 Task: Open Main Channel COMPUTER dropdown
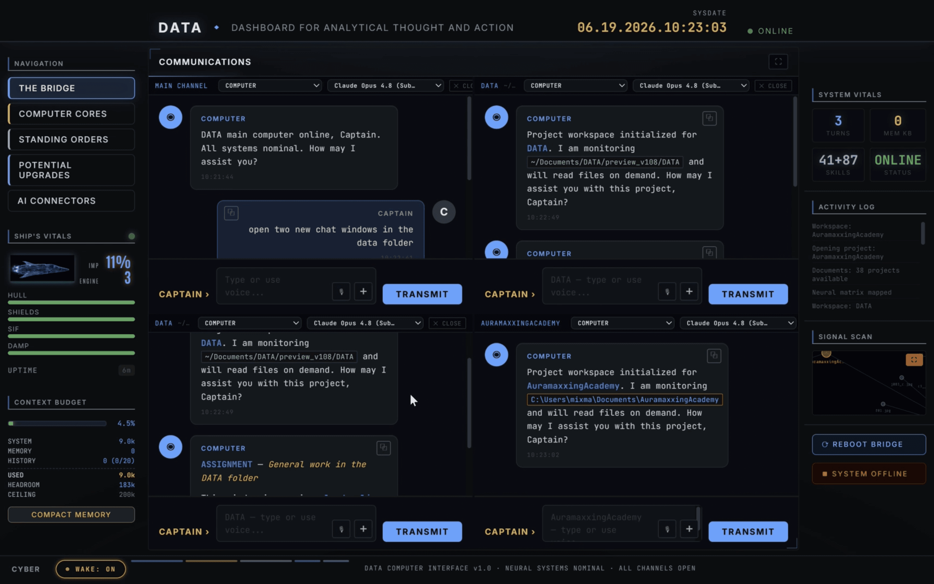click(270, 86)
